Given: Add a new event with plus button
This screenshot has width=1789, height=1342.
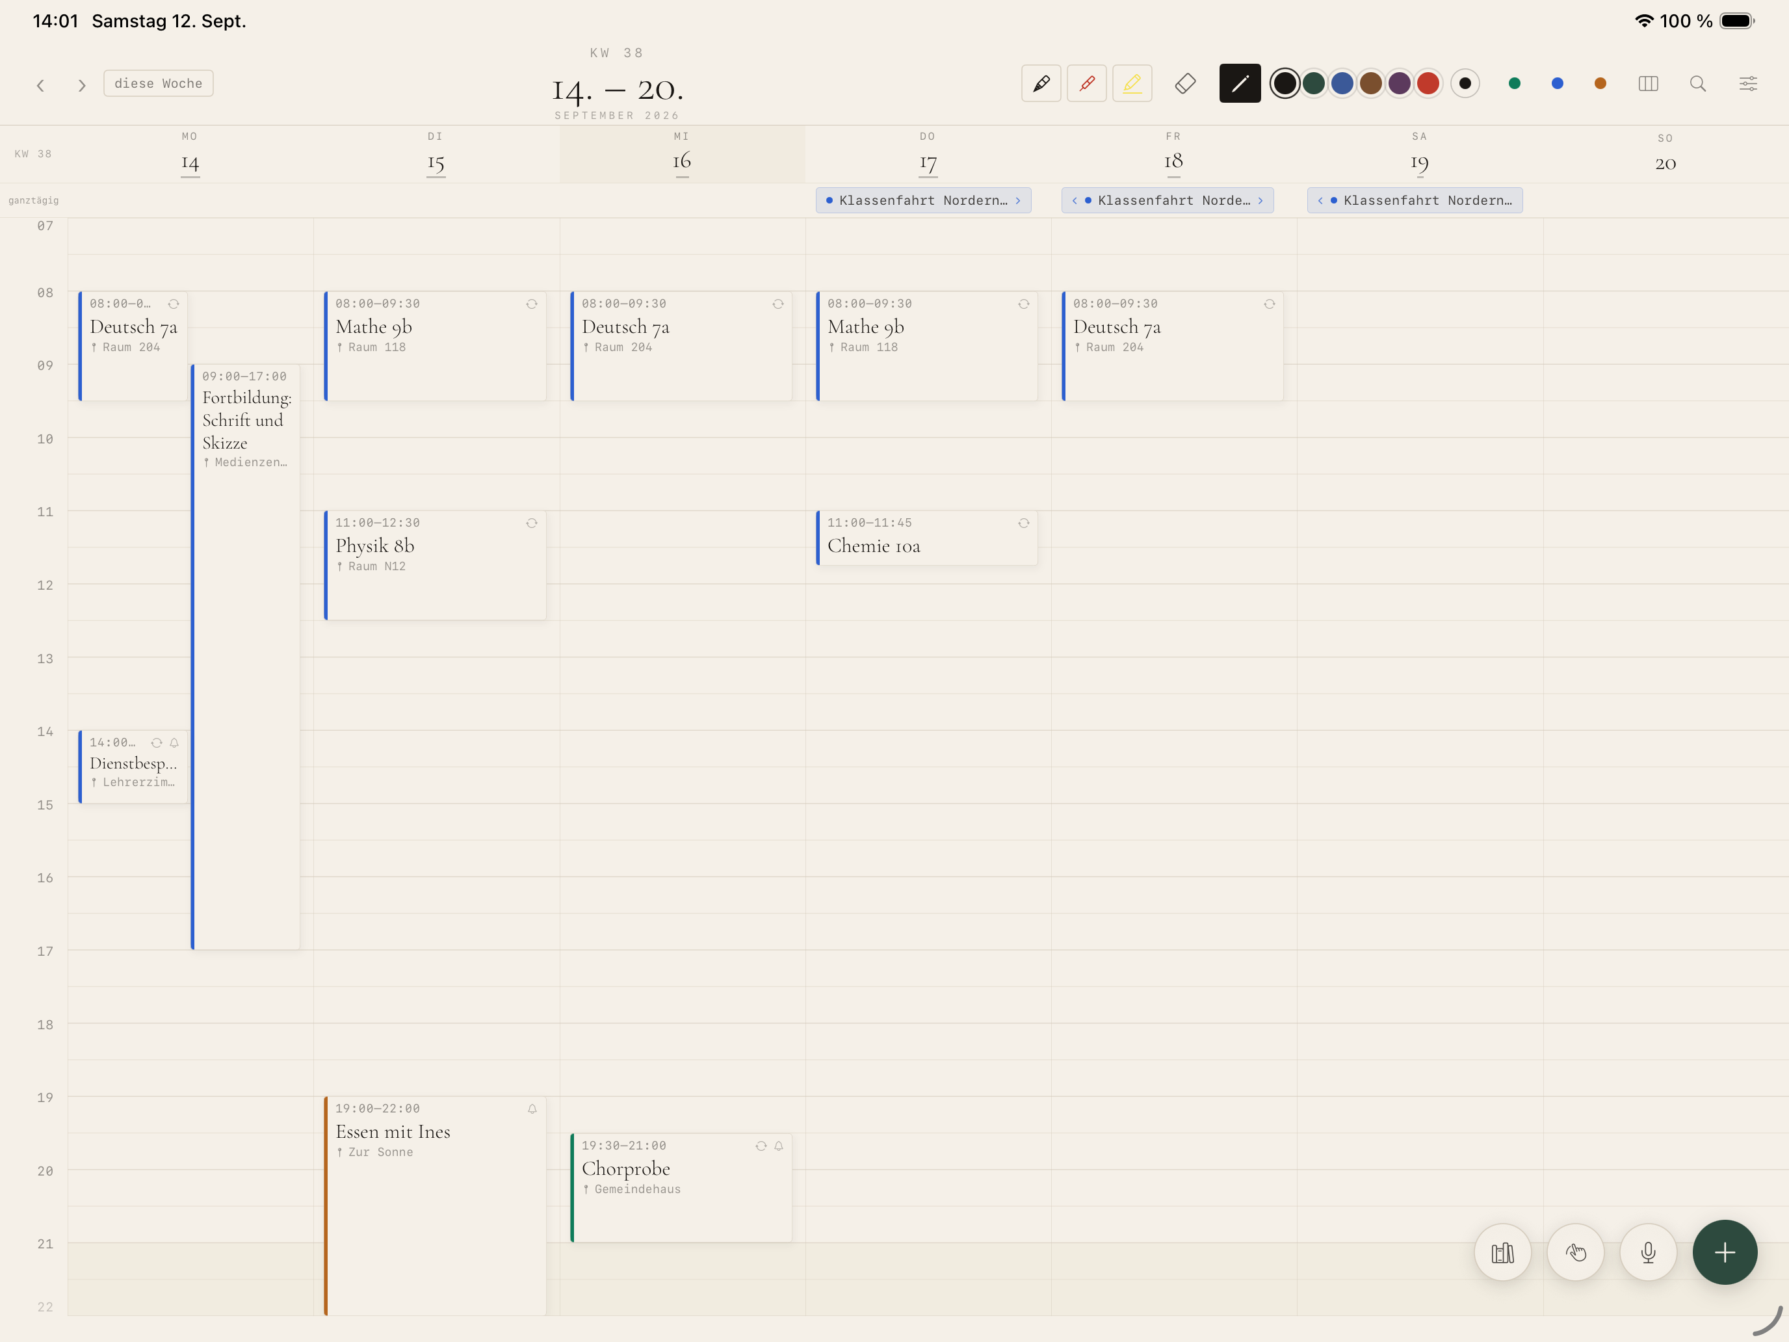Looking at the screenshot, I should 1724,1252.
